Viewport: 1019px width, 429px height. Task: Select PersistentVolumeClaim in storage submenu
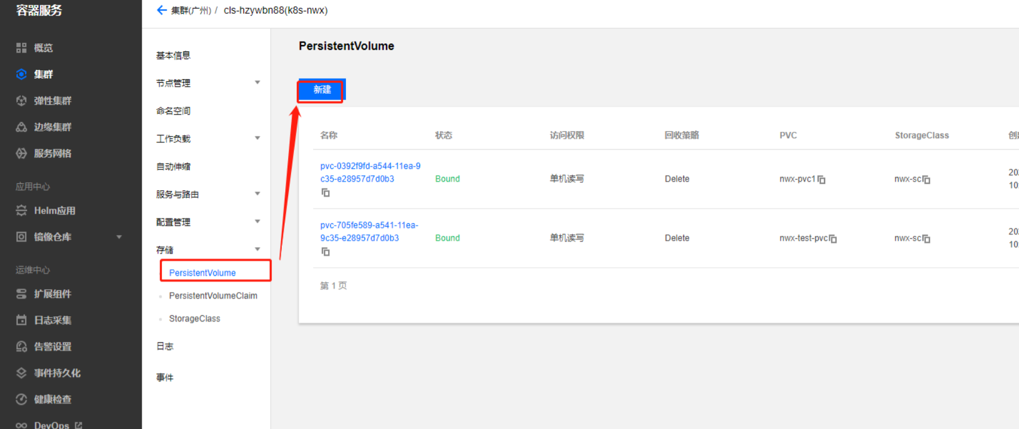point(213,295)
